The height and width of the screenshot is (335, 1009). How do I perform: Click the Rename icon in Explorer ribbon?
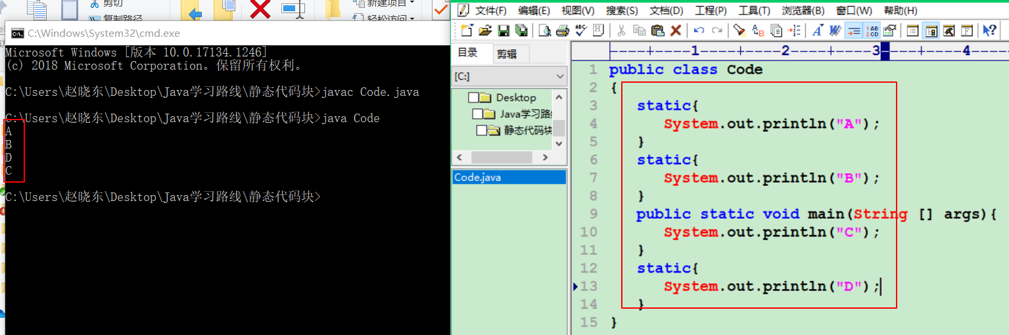pyautogui.click(x=293, y=9)
